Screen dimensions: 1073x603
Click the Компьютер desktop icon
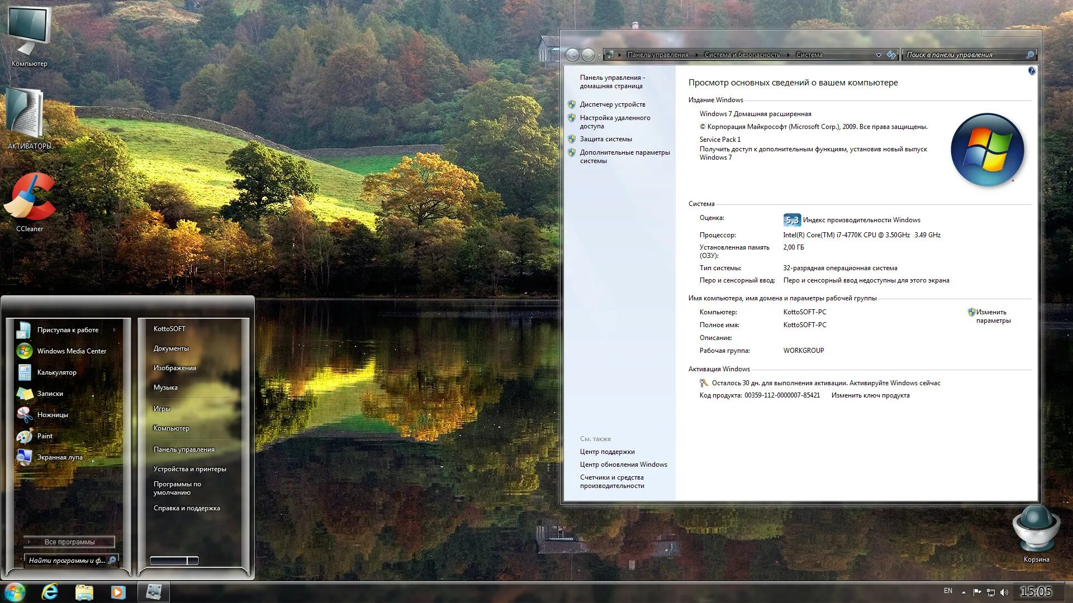(29, 32)
